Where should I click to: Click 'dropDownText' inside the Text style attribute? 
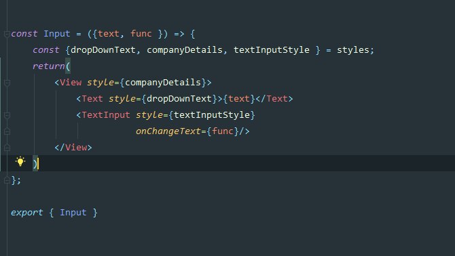coord(179,99)
